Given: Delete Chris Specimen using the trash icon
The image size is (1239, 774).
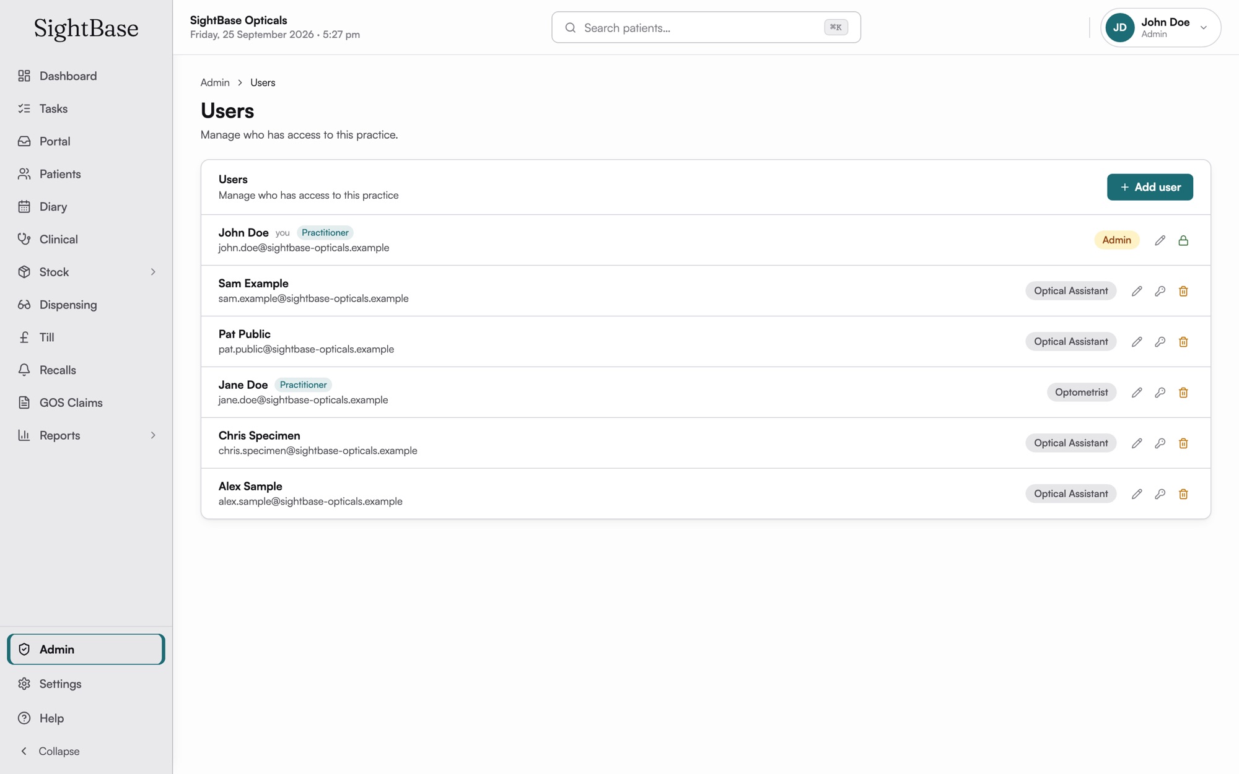Looking at the screenshot, I should click(x=1183, y=443).
